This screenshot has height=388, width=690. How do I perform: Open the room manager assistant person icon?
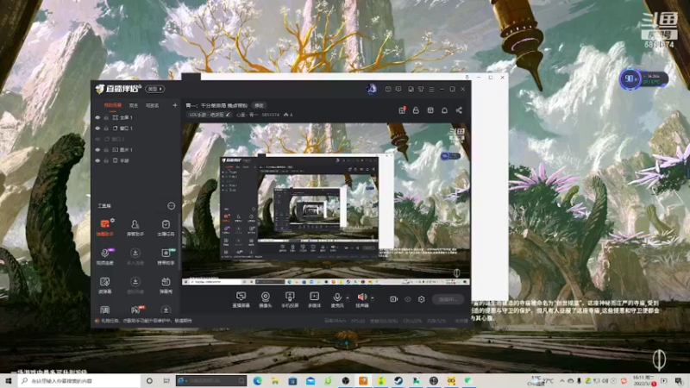[135, 228]
